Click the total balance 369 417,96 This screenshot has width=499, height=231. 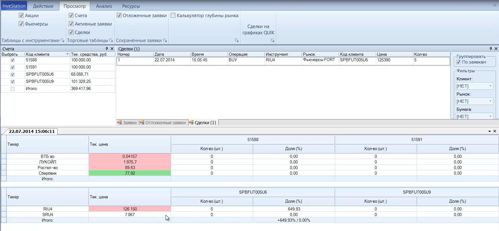(92, 89)
